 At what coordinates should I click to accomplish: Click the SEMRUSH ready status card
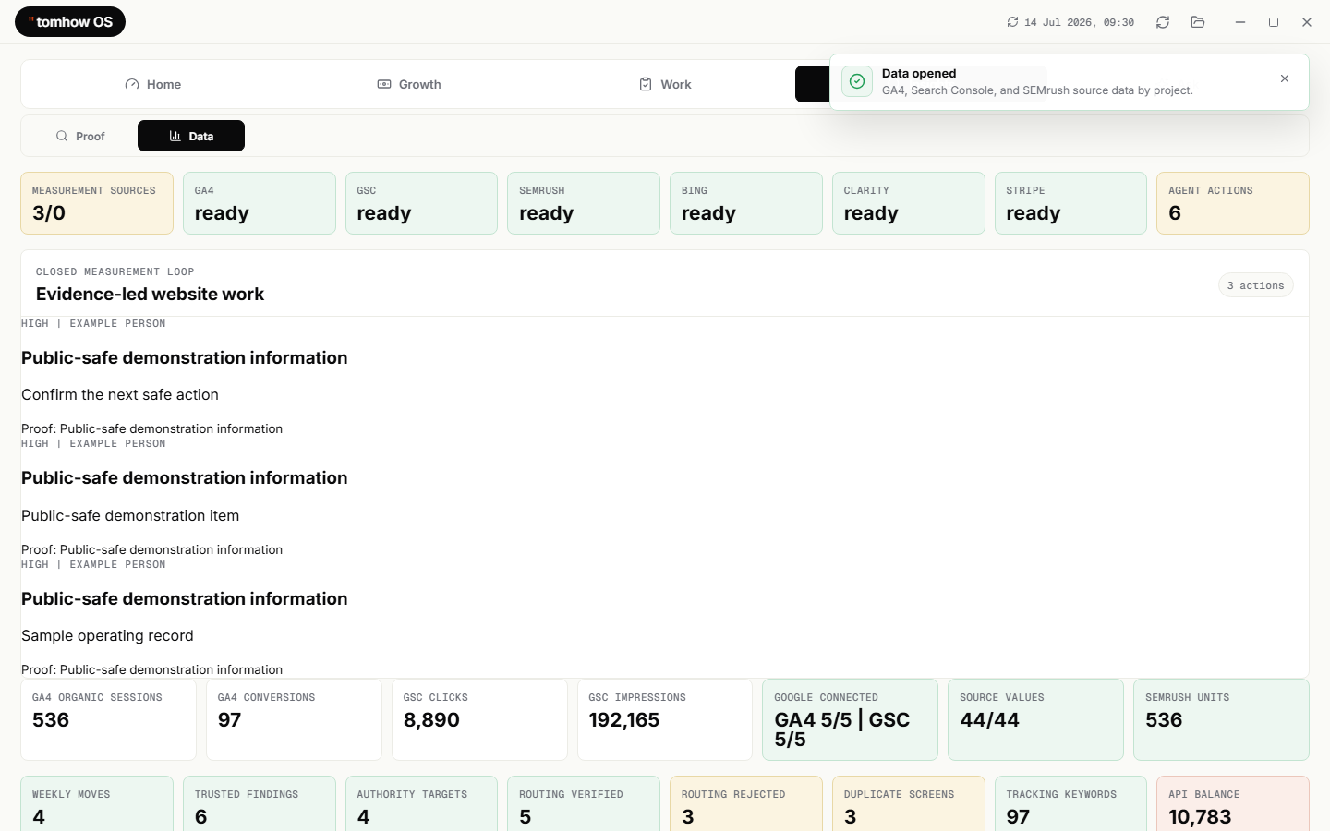click(x=584, y=203)
